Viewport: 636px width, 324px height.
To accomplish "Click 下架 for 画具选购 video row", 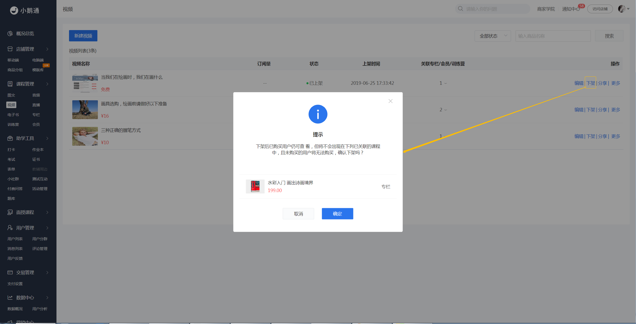I will (x=591, y=110).
